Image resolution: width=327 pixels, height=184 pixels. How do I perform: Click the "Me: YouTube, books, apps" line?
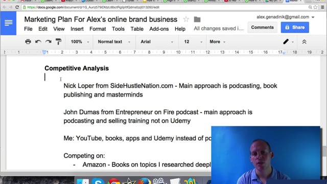(137, 139)
